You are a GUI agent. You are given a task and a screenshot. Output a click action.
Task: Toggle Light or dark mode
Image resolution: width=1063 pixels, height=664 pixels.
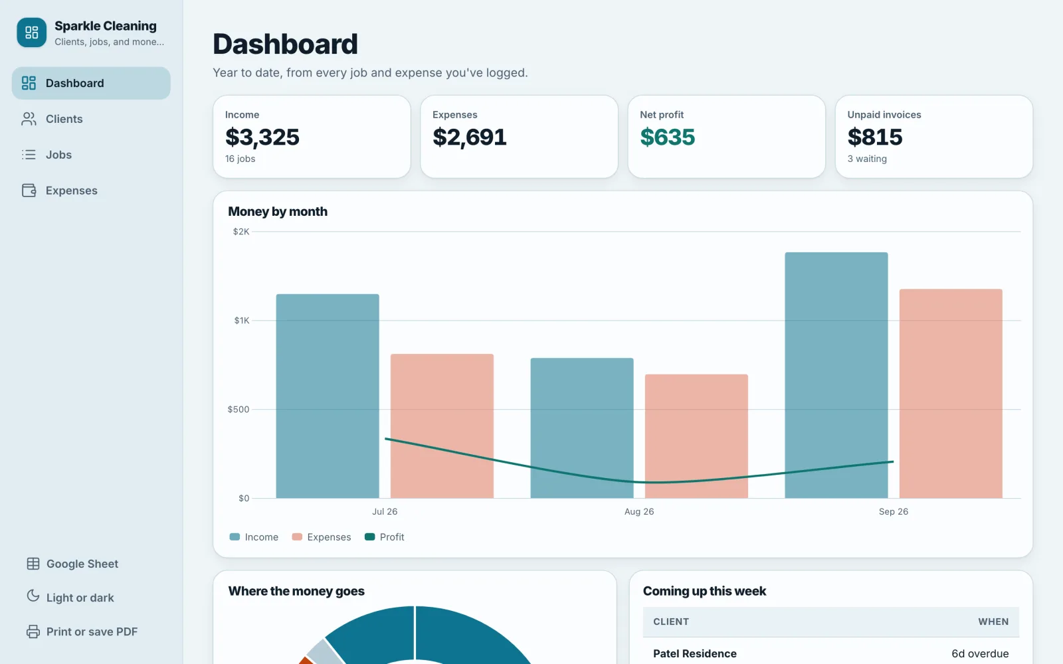(80, 598)
